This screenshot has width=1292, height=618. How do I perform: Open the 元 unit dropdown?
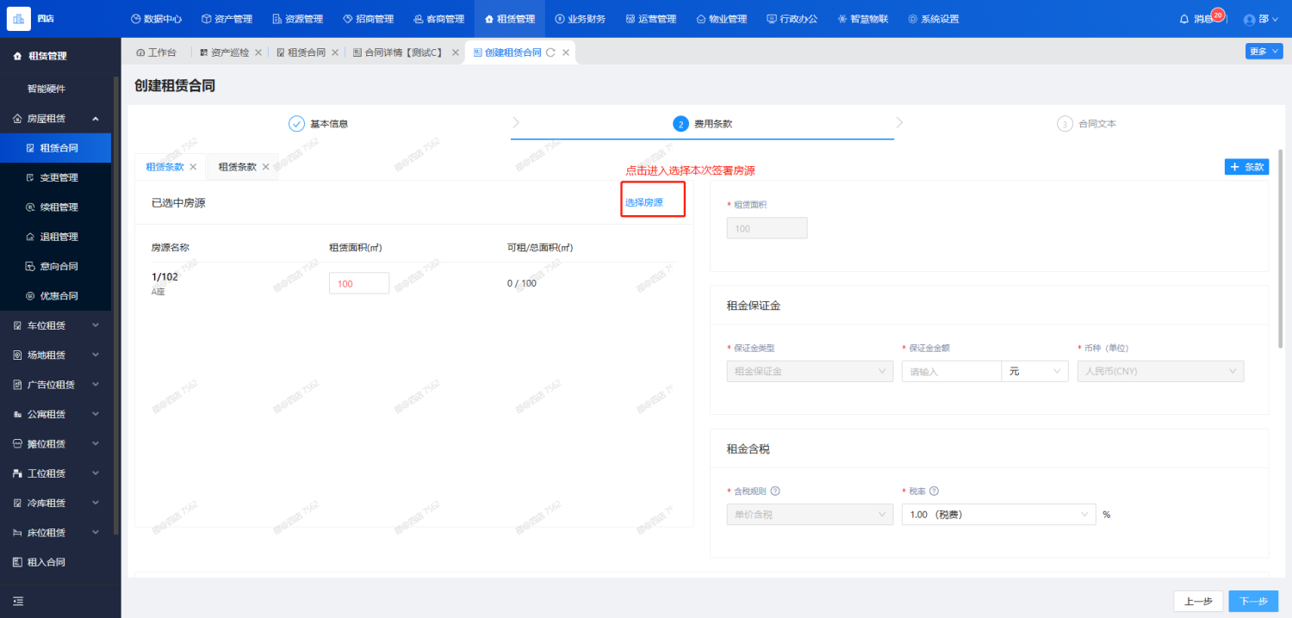coord(1034,372)
